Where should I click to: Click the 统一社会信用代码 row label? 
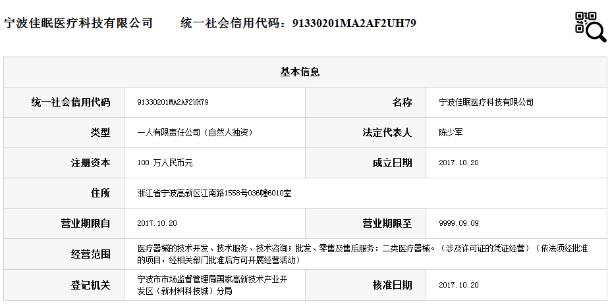point(70,102)
